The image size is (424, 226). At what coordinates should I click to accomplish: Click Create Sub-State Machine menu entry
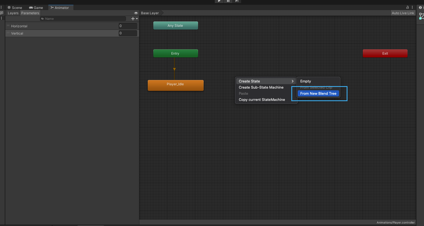(x=261, y=88)
